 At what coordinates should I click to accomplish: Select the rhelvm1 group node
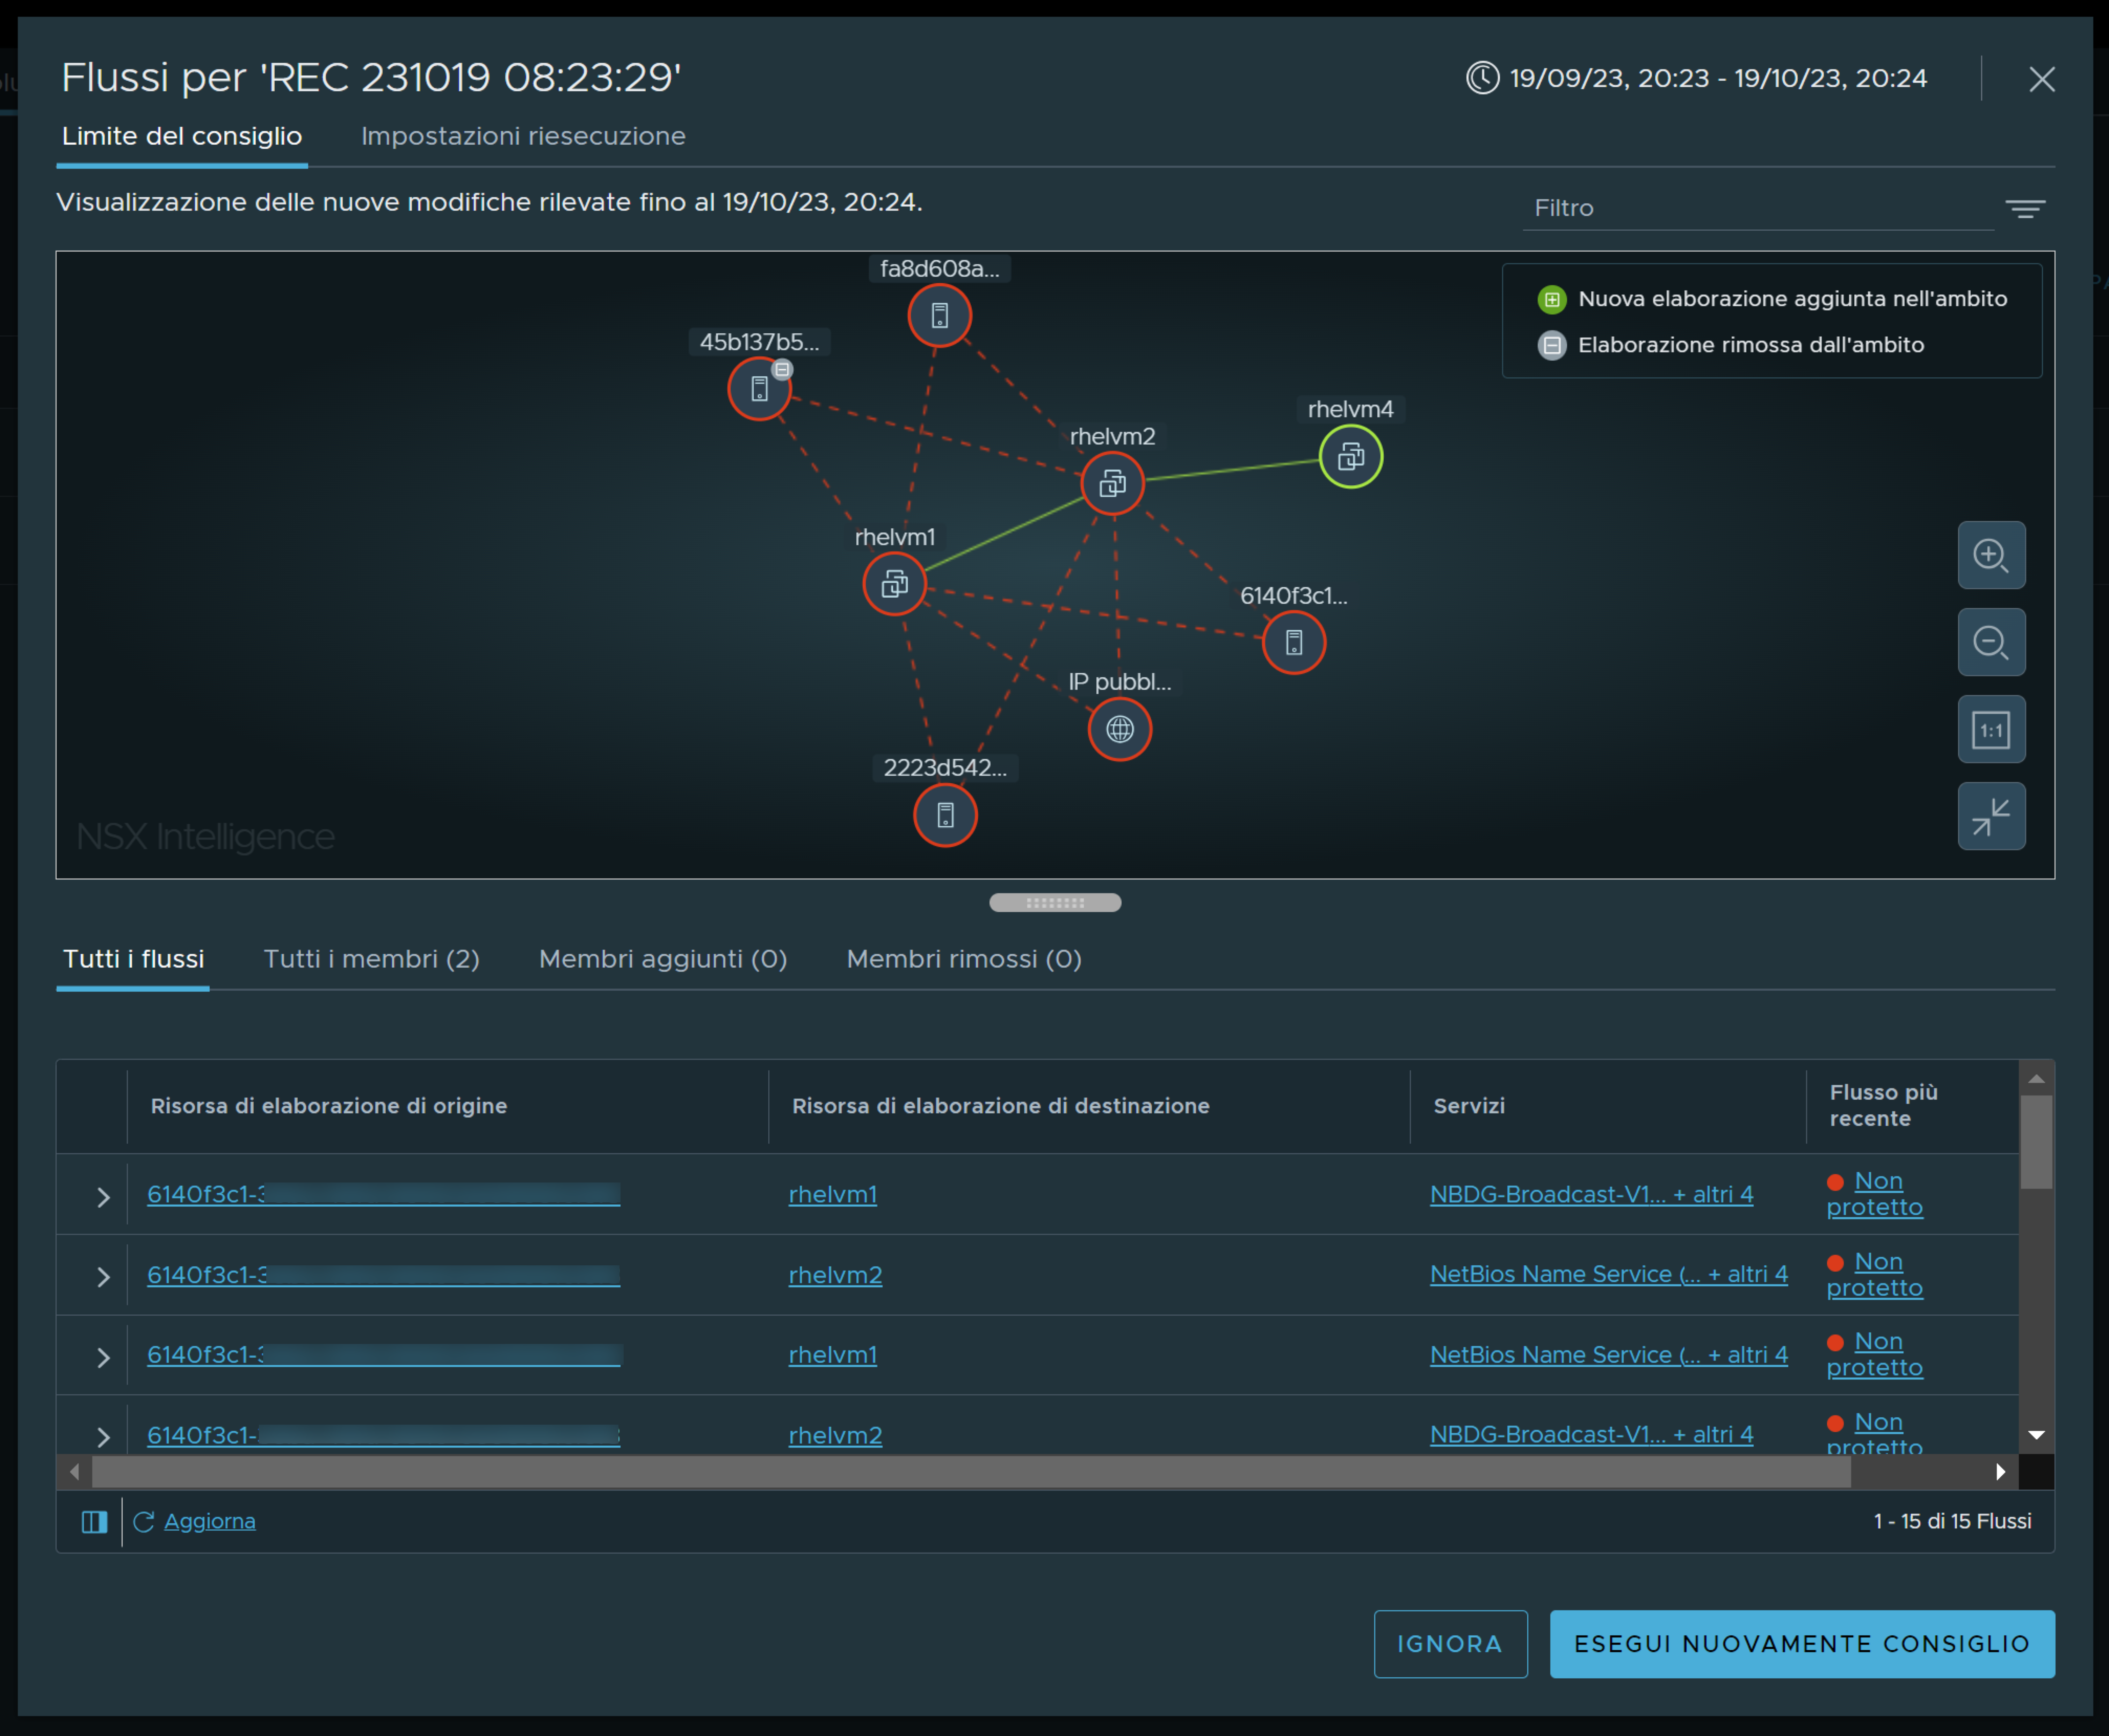click(x=894, y=584)
